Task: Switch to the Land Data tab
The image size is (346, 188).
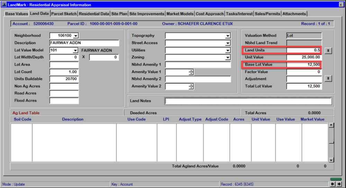Action: point(39,14)
